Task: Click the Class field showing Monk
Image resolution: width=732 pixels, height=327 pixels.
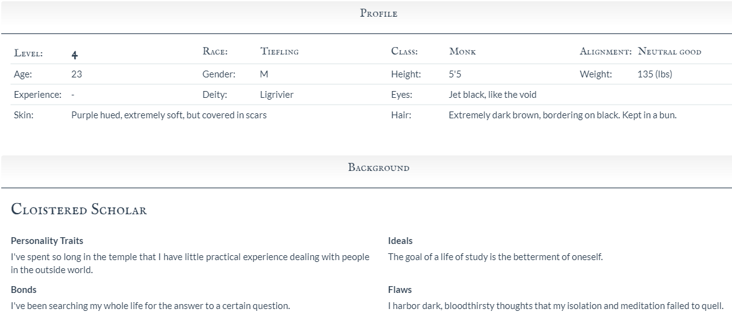Action: coord(462,51)
